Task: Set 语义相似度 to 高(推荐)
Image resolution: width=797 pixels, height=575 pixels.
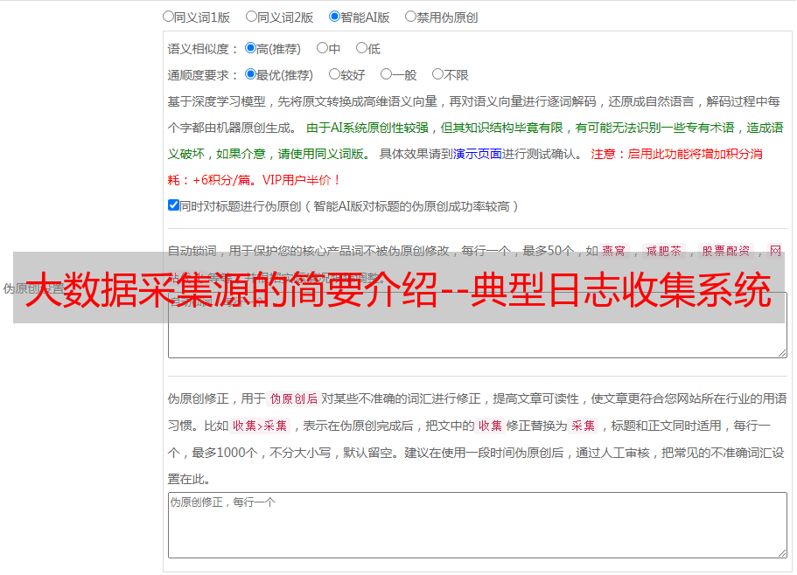Action: [x=250, y=48]
